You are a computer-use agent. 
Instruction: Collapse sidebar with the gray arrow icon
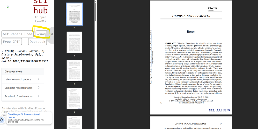point(52,34)
